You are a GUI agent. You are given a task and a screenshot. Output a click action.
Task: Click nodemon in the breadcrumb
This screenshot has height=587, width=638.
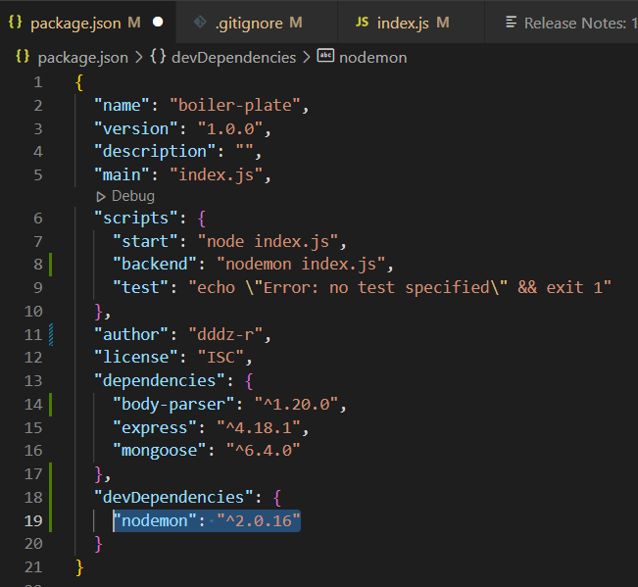[372, 58]
